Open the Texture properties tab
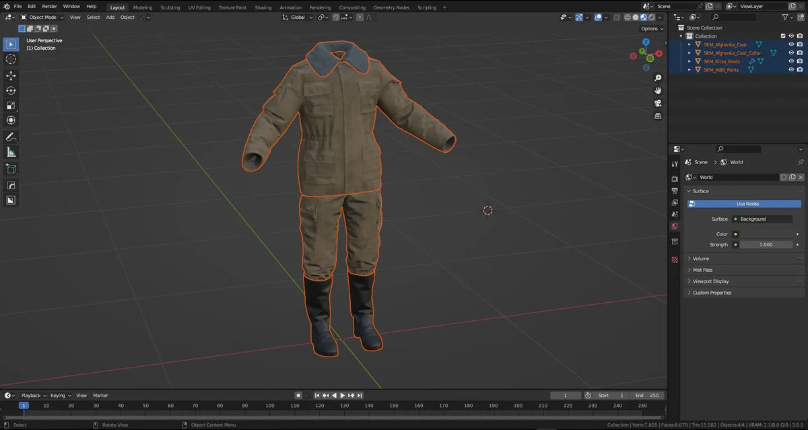Viewport: 808px width, 430px height. [675, 260]
